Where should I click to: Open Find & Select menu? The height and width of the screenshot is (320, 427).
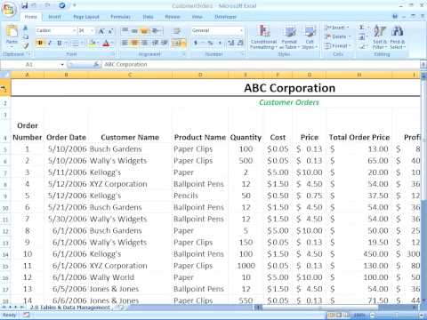tap(398, 37)
